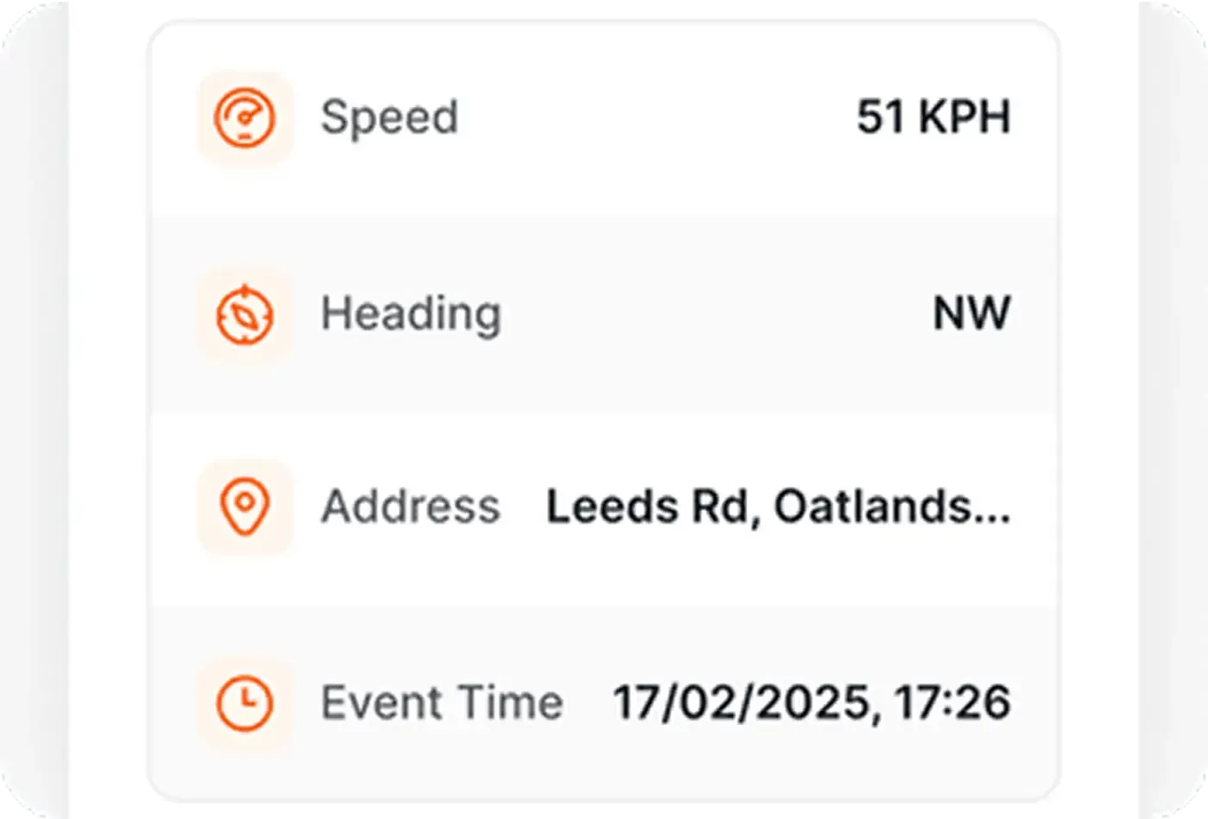Click the letter N in the NW value
Viewport: 1208px width, 819px height.
949,313
